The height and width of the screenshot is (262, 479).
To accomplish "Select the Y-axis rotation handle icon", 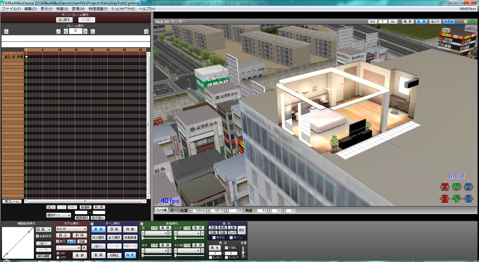I will click(x=456, y=187).
